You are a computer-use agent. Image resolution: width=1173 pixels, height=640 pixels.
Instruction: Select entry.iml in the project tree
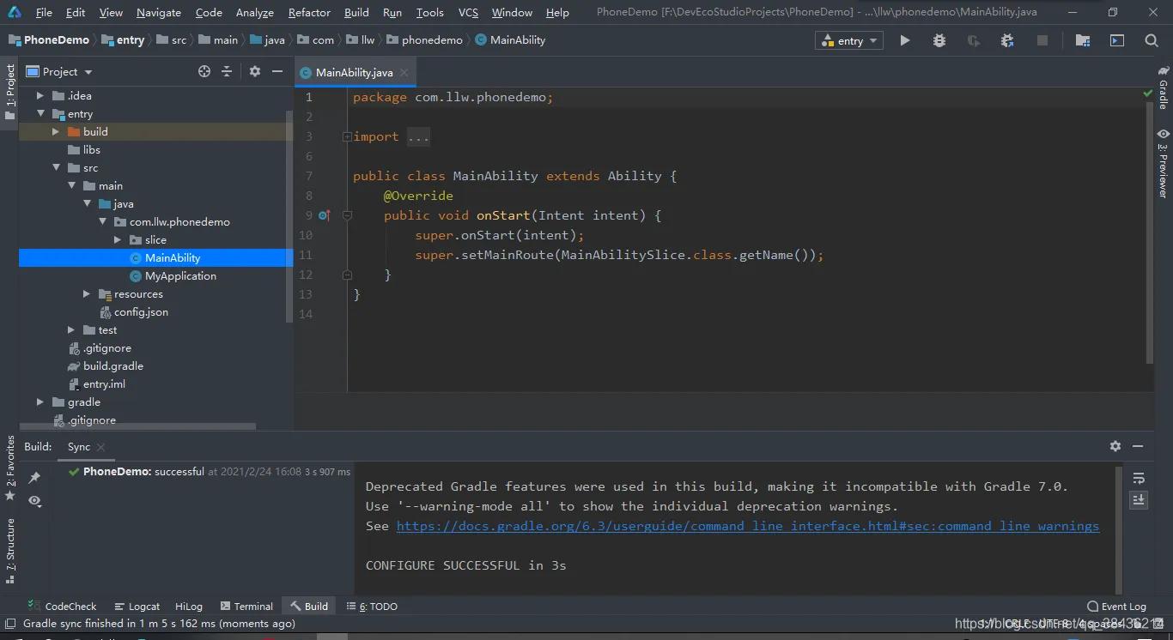[104, 383]
